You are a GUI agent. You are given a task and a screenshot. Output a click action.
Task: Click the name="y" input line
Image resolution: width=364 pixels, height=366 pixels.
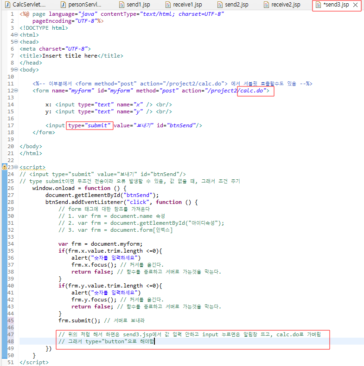pos(109,111)
